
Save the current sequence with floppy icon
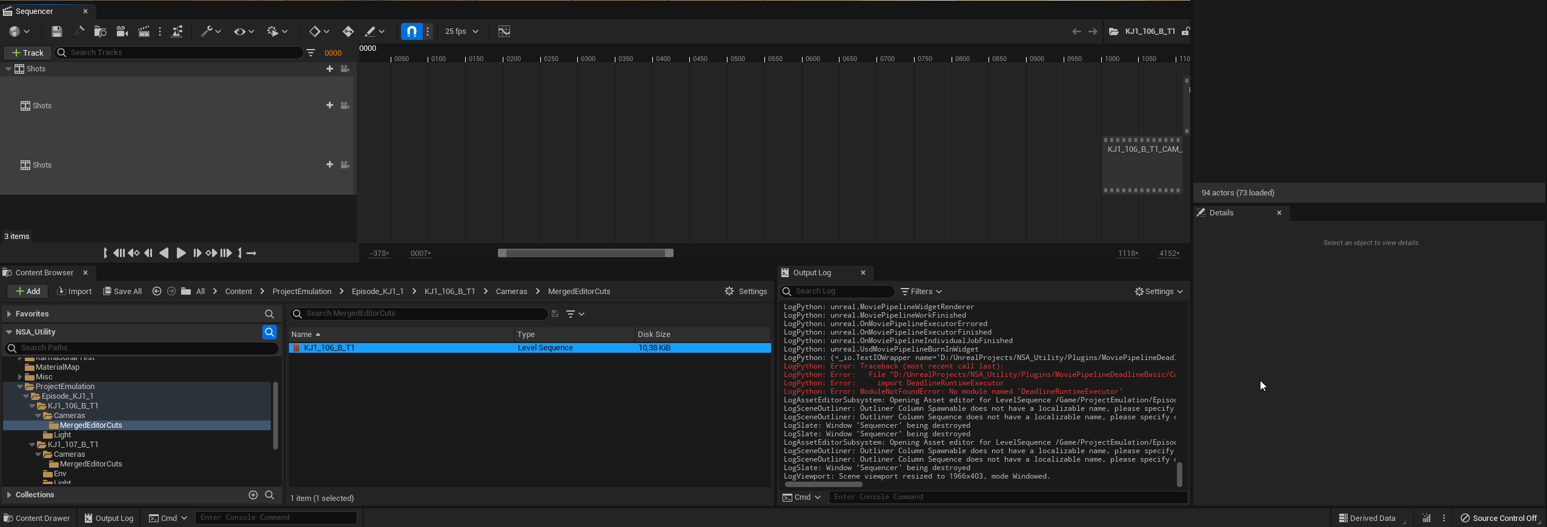[x=56, y=31]
